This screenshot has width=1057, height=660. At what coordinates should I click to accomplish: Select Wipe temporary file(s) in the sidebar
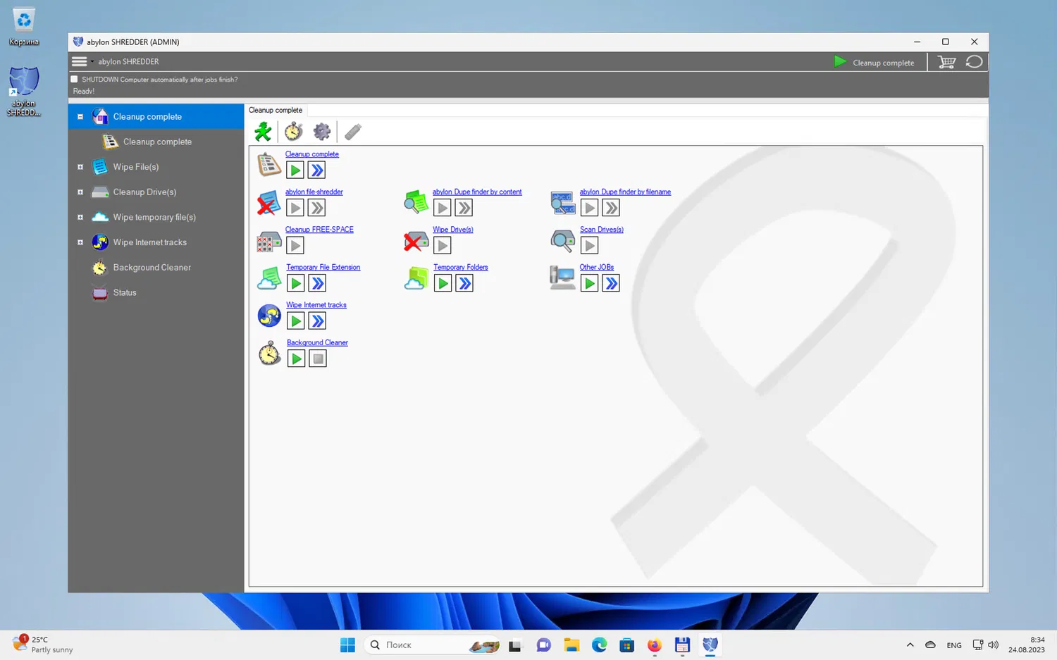(x=154, y=217)
